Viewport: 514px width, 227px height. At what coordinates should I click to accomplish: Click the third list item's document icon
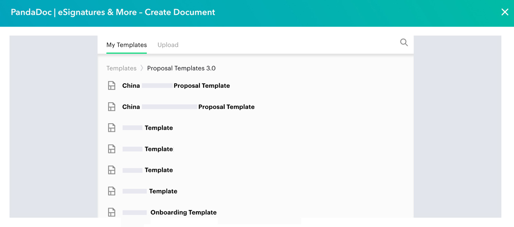[x=112, y=128]
